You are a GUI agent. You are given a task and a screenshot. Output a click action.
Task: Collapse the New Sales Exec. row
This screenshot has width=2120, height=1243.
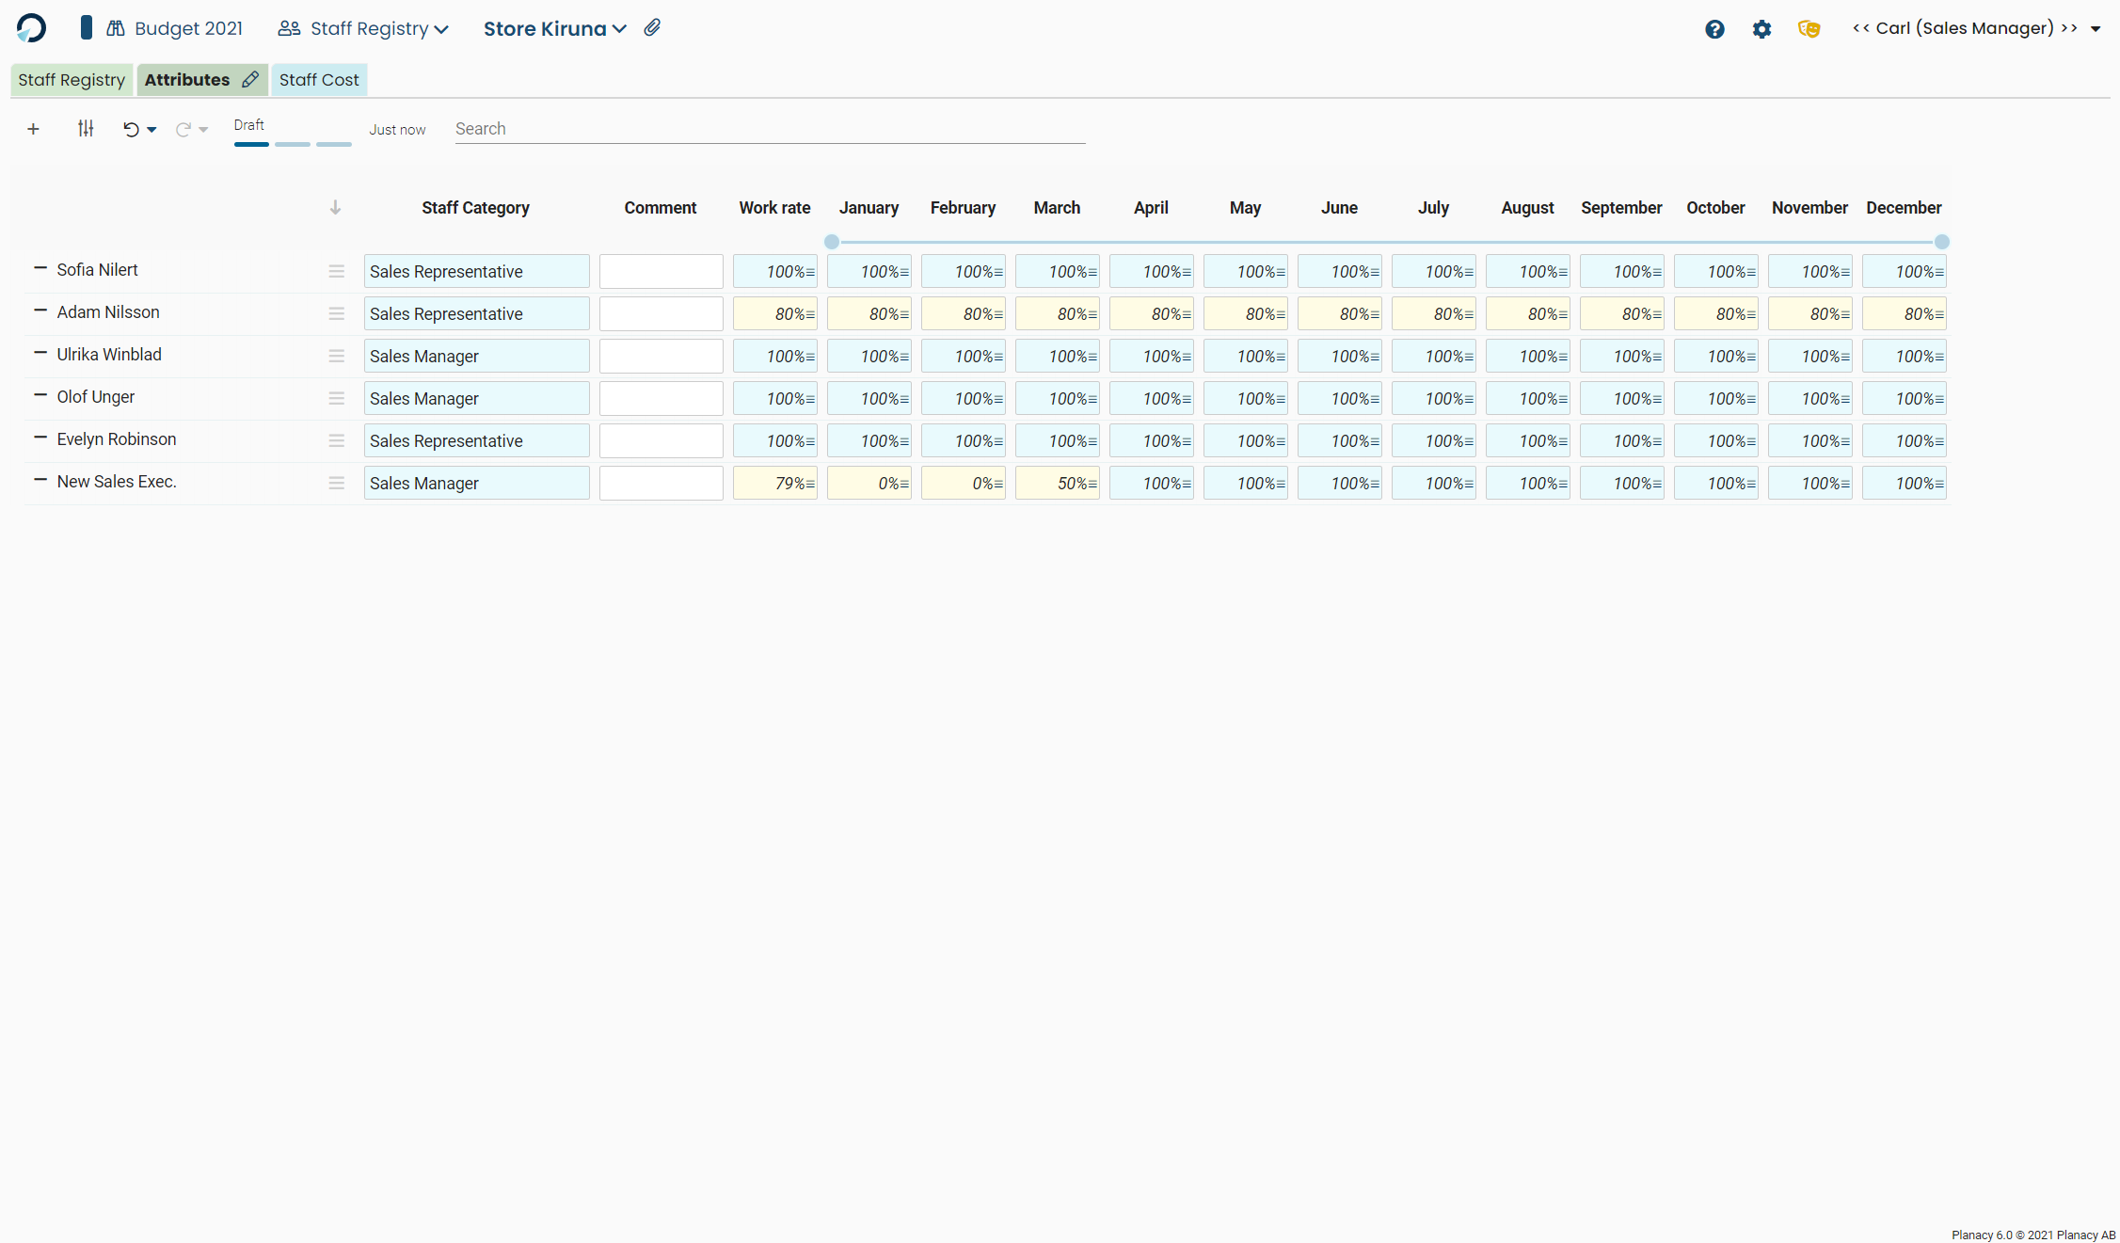point(40,480)
